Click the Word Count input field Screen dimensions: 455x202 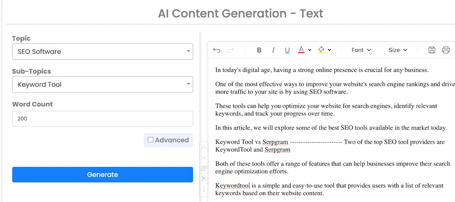tap(103, 119)
